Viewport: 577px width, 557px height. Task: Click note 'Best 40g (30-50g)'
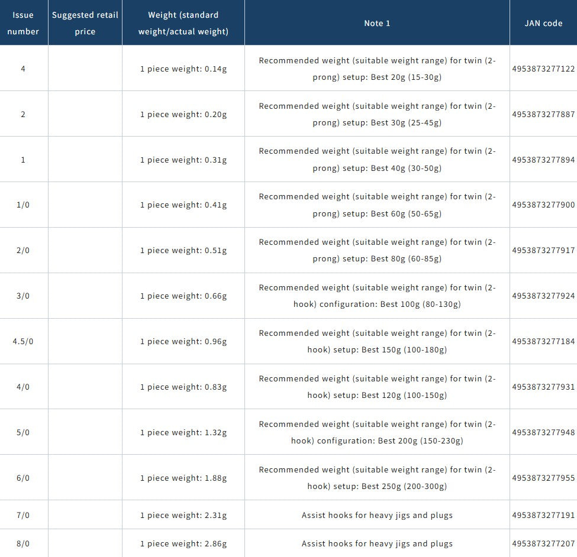[x=406, y=169]
